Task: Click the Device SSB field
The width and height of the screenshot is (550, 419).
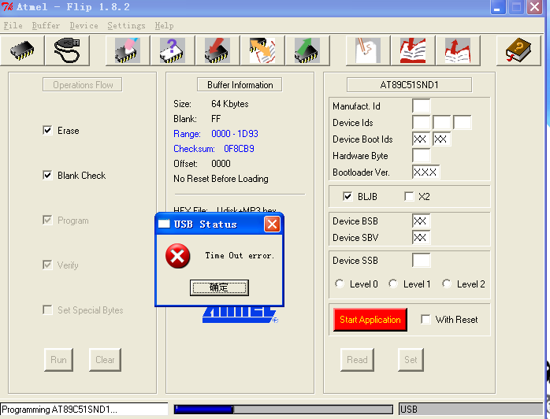Action: [x=422, y=261]
